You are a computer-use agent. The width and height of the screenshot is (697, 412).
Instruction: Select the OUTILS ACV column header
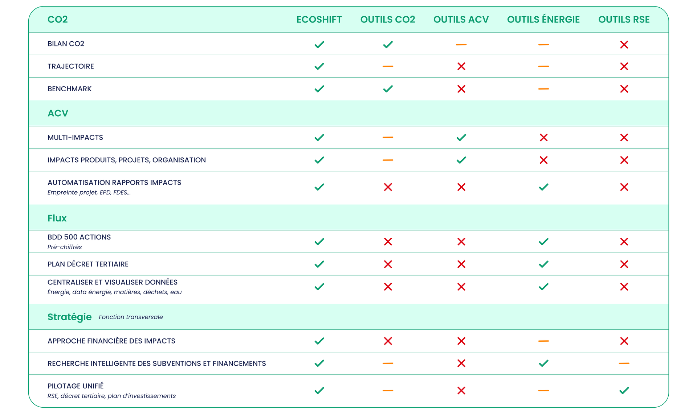(x=461, y=20)
